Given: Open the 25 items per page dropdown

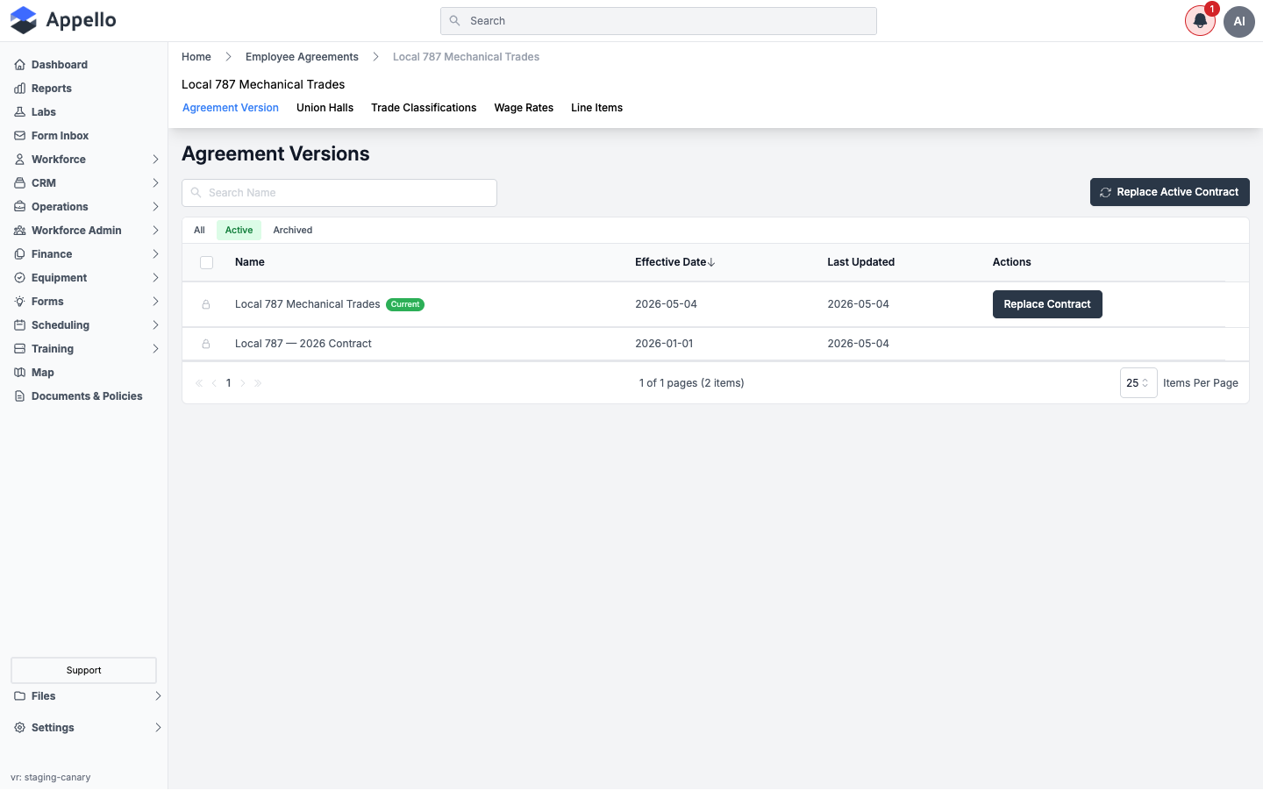Looking at the screenshot, I should coord(1138,383).
